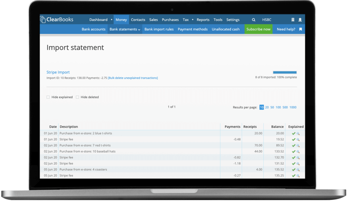Viewport: 347px width, 201px height.
Task: Open the Sales menu
Action: [153, 20]
